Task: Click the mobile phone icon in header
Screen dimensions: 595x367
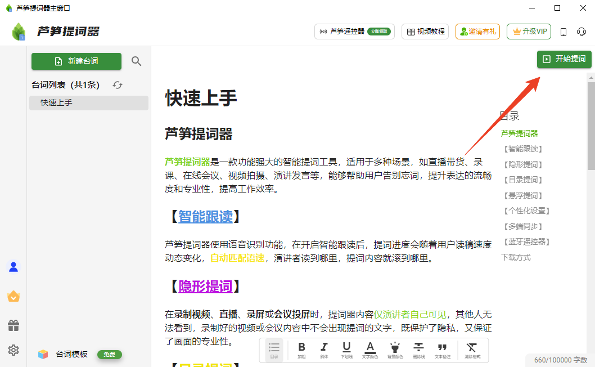Action: tap(564, 32)
